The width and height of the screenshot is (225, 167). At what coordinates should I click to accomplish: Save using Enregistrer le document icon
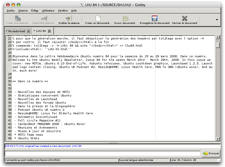tap(154, 18)
